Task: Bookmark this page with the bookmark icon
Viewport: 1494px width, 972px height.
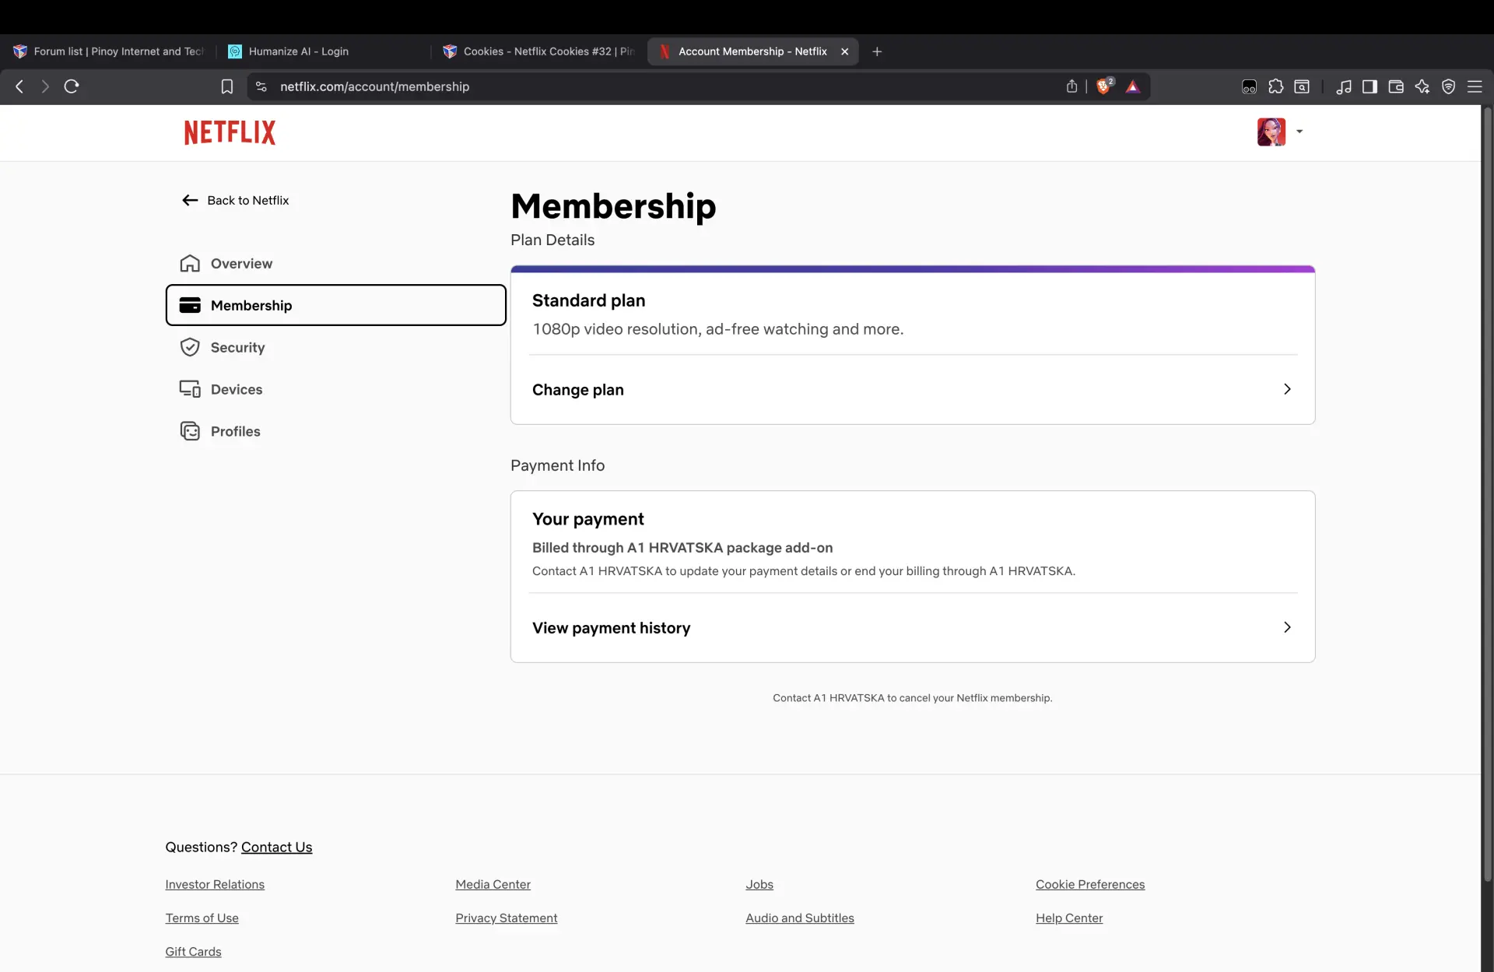Action: 226,86
